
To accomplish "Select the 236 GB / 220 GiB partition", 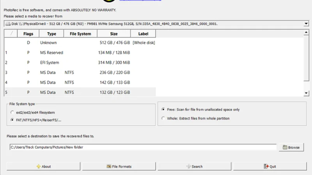I will [80, 72].
